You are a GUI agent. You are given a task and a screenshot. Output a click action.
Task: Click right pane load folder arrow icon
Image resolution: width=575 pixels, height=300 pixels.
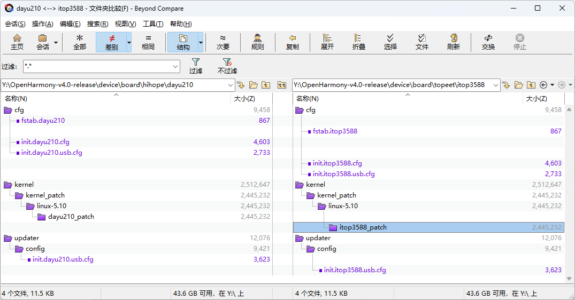pos(506,85)
